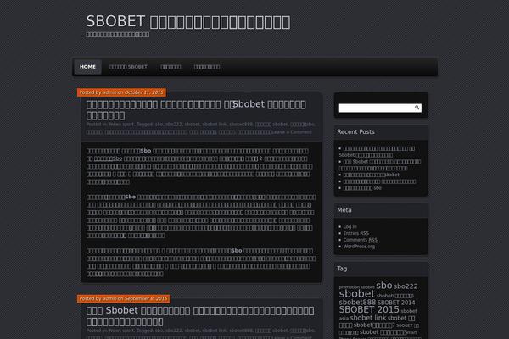Open the October 11, 2015 post date link
This screenshot has height=339, width=509.
144,92
